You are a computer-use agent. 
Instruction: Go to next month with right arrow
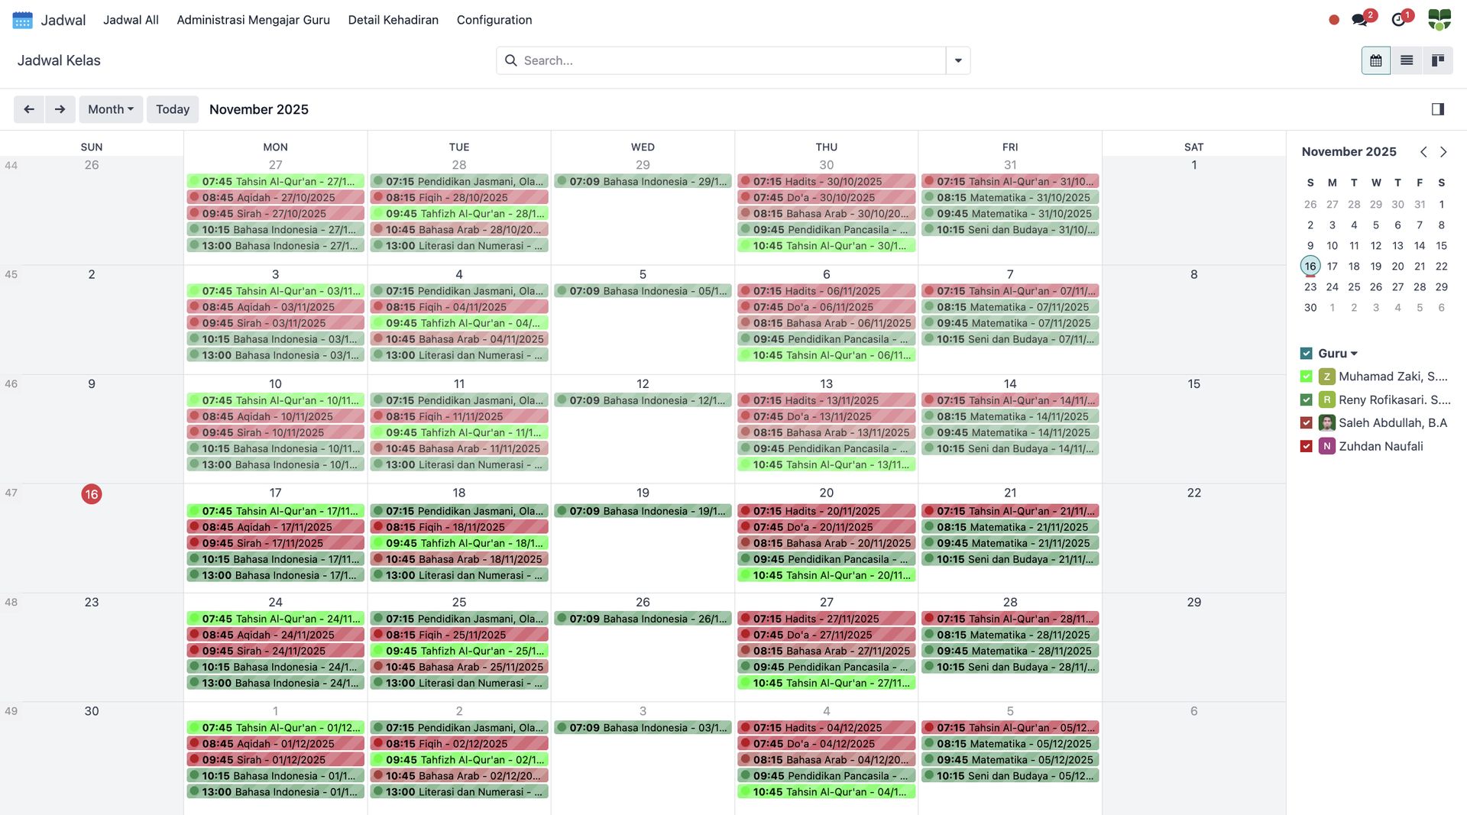[60, 109]
